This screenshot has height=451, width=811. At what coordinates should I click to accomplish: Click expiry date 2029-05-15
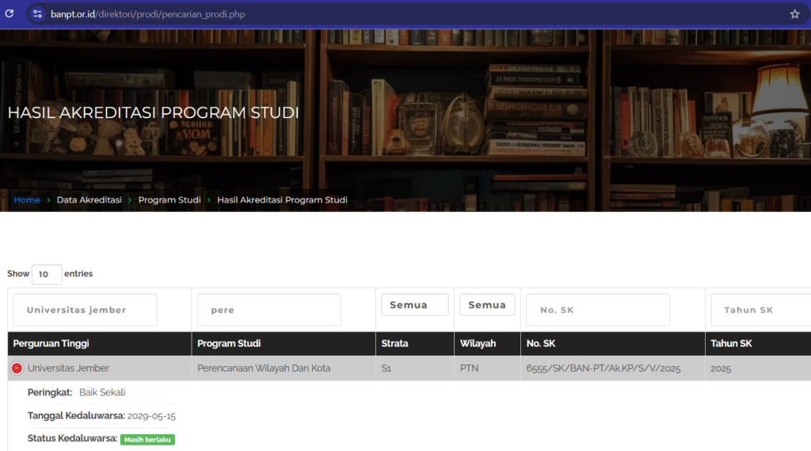[151, 416]
